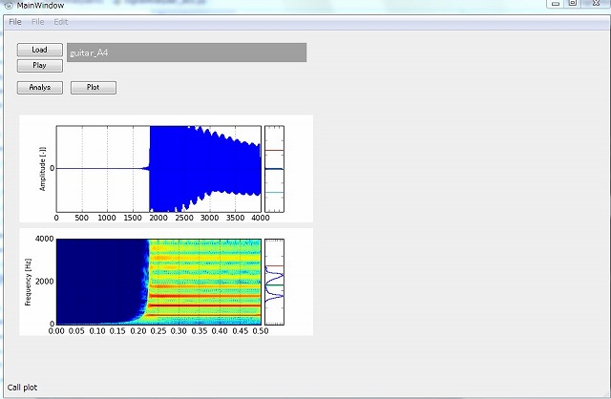The width and height of the screenshot is (611, 399).
Task: Open the greyed second File menu
Action: pyautogui.click(x=37, y=21)
